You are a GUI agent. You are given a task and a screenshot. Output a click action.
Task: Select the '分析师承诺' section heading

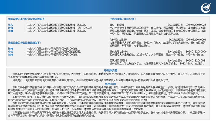[x=110, y=70]
